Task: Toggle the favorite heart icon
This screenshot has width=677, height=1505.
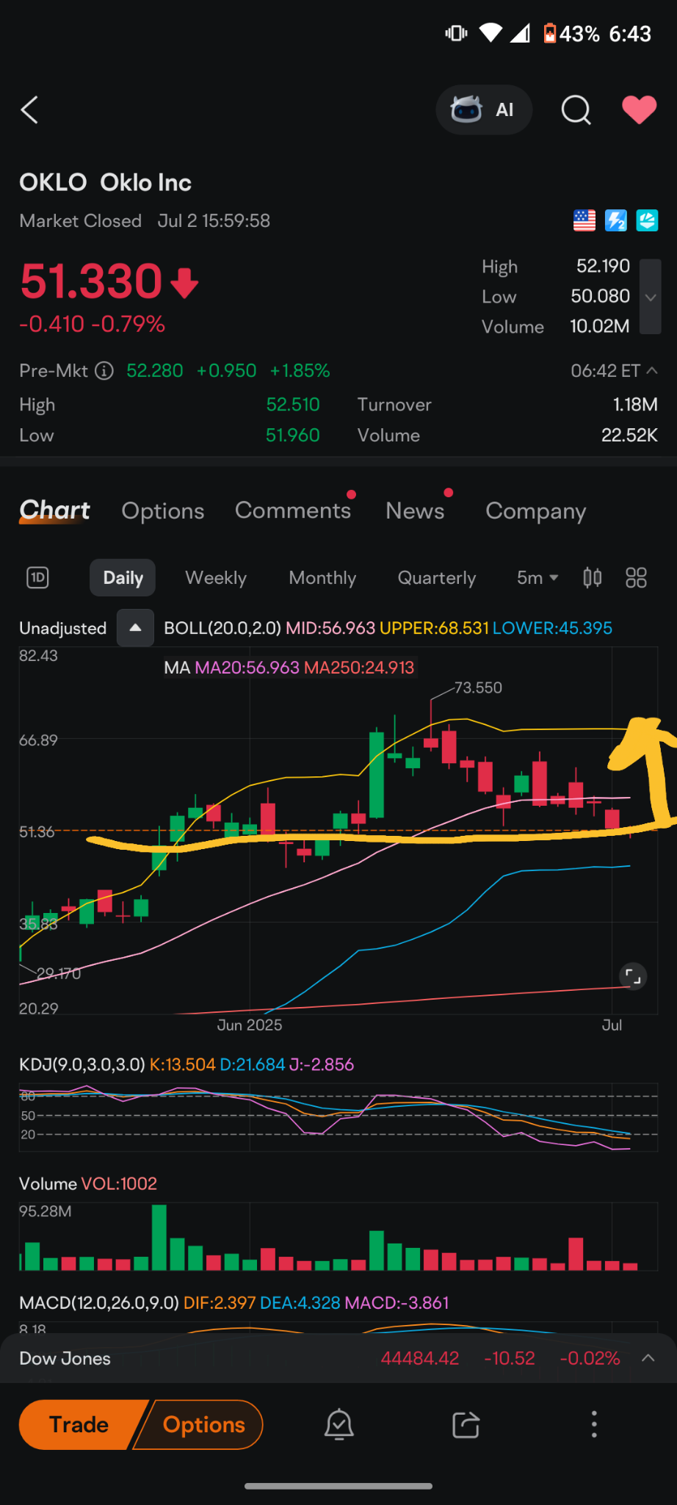Action: 639,110
